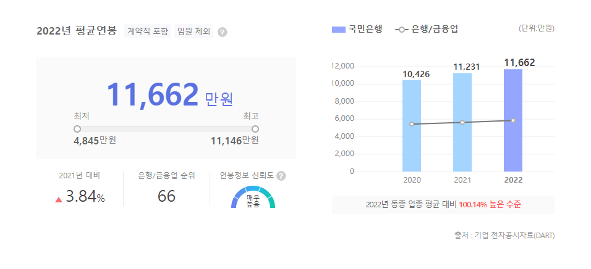The image size is (591, 269).
Task: Click the 12,000 y-axis label
Action: point(342,66)
